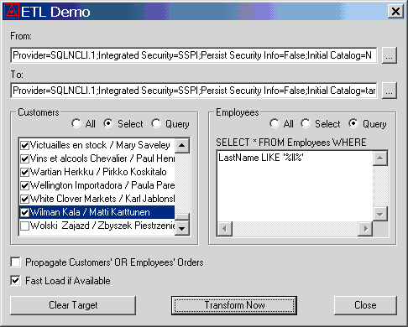This screenshot has height=327, width=408.
Task: Select the Vins et alcools Chevalier row text
Action: [x=102, y=158]
